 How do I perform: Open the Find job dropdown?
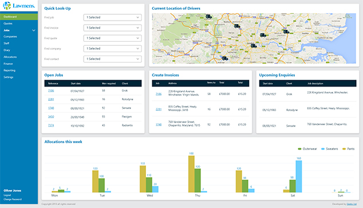click(x=113, y=17)
